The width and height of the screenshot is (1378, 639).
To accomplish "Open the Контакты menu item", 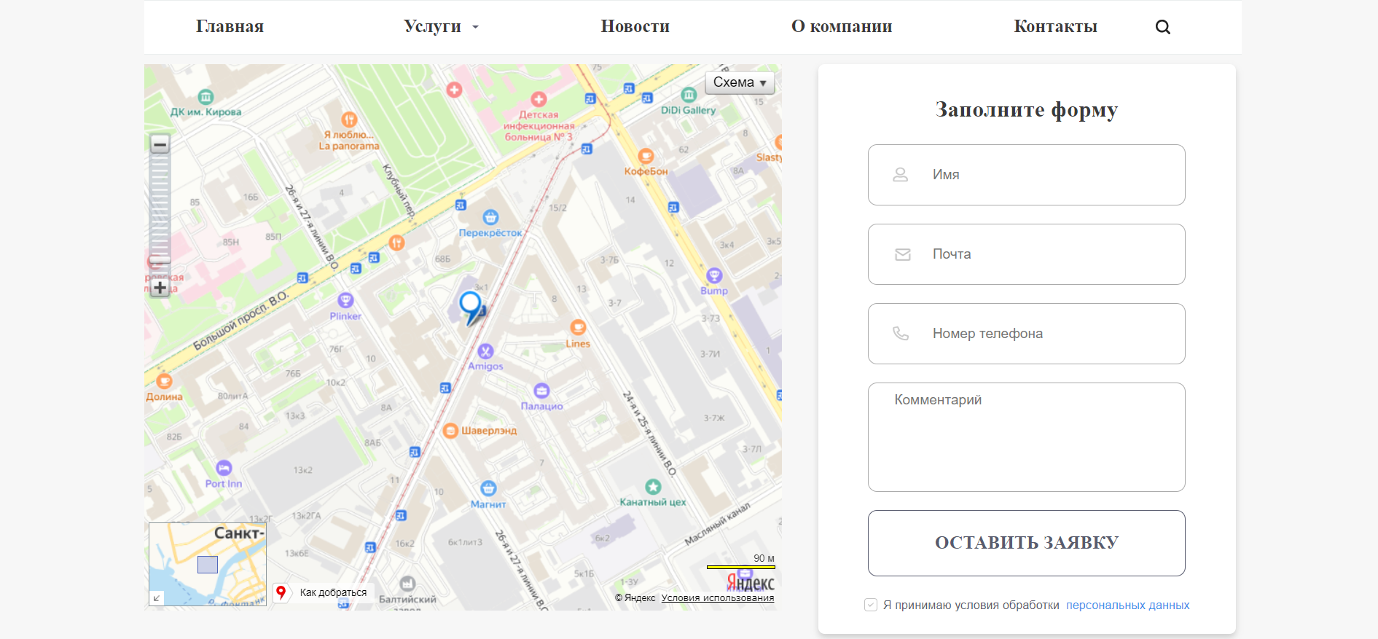I will pyautogui.click(x=1055, y=27).
